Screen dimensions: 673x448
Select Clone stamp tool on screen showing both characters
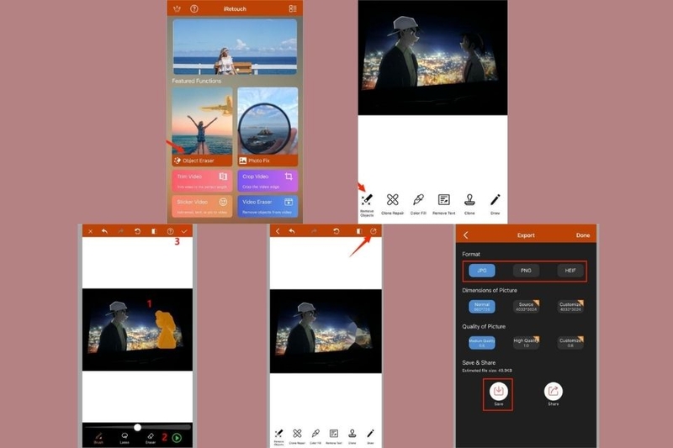point(469,204)
